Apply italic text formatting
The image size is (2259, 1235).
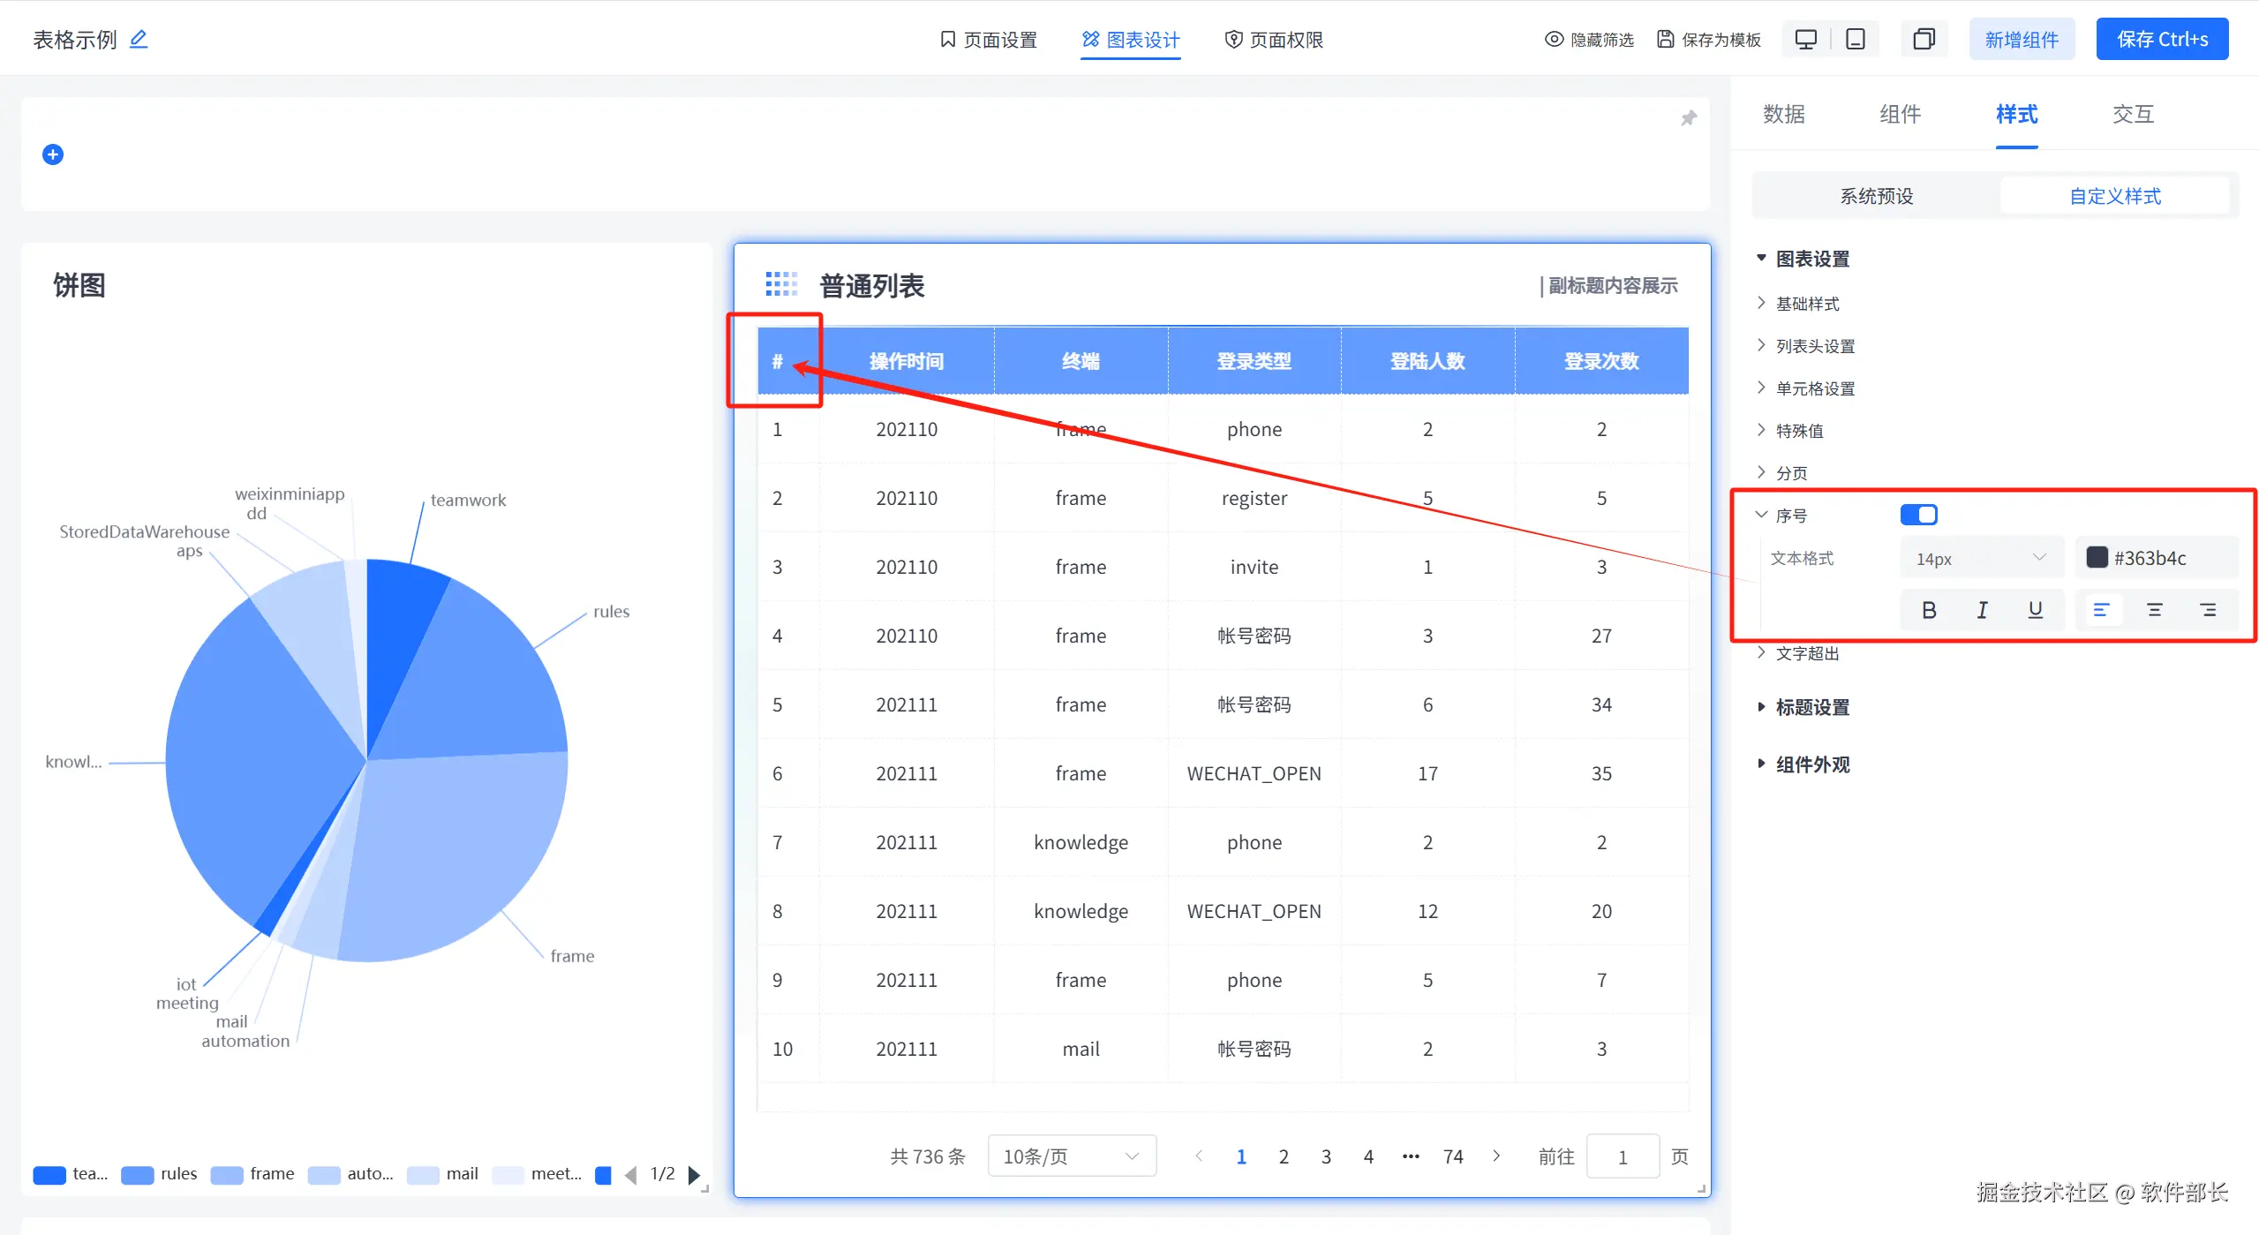[1982, 610]
